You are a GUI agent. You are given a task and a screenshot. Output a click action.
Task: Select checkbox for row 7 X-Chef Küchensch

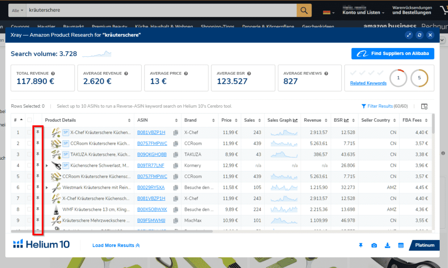pyautogui.click(x=29, y=199)
